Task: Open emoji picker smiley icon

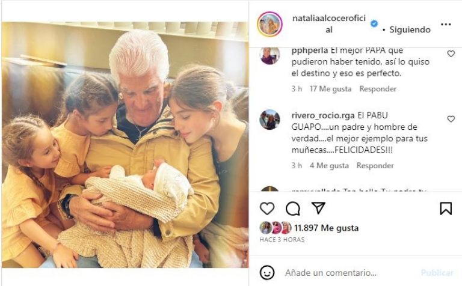Action: [x=267, y=272]
